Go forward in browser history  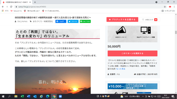pos(7,7)
